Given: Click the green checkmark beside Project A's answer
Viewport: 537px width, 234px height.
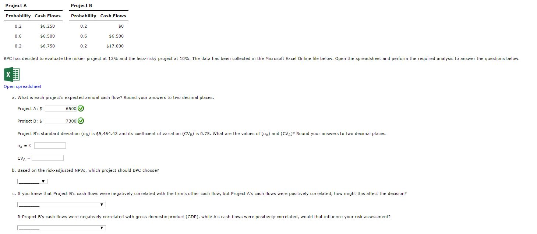Looking at the screenshot, I should [80, 109].
